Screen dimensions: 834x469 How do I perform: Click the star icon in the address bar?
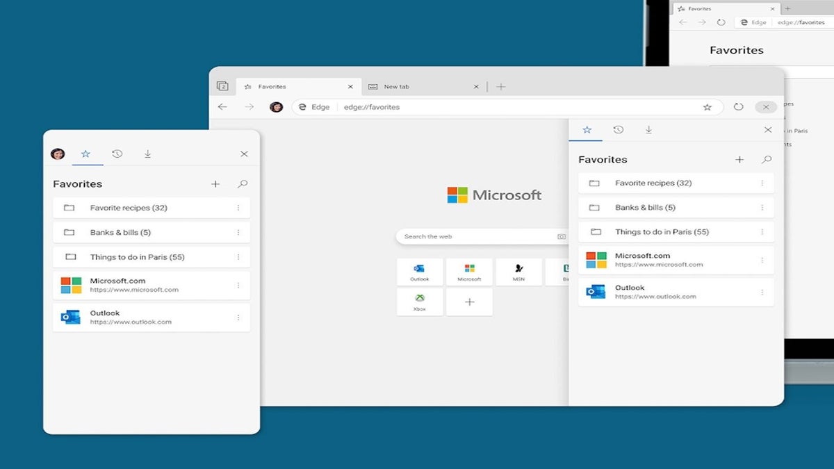[x=708, y=107]
